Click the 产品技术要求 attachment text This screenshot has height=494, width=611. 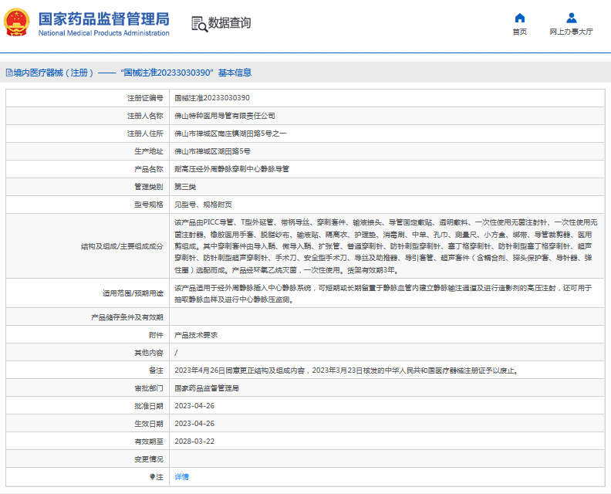(196, 335)
